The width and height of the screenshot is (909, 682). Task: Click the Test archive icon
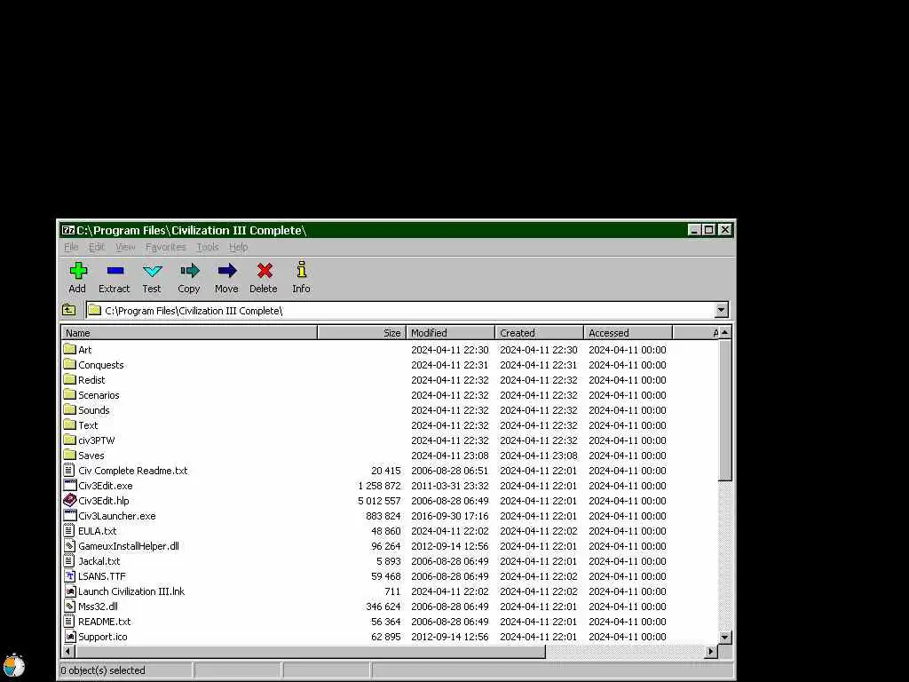click(x=153, y=271)
